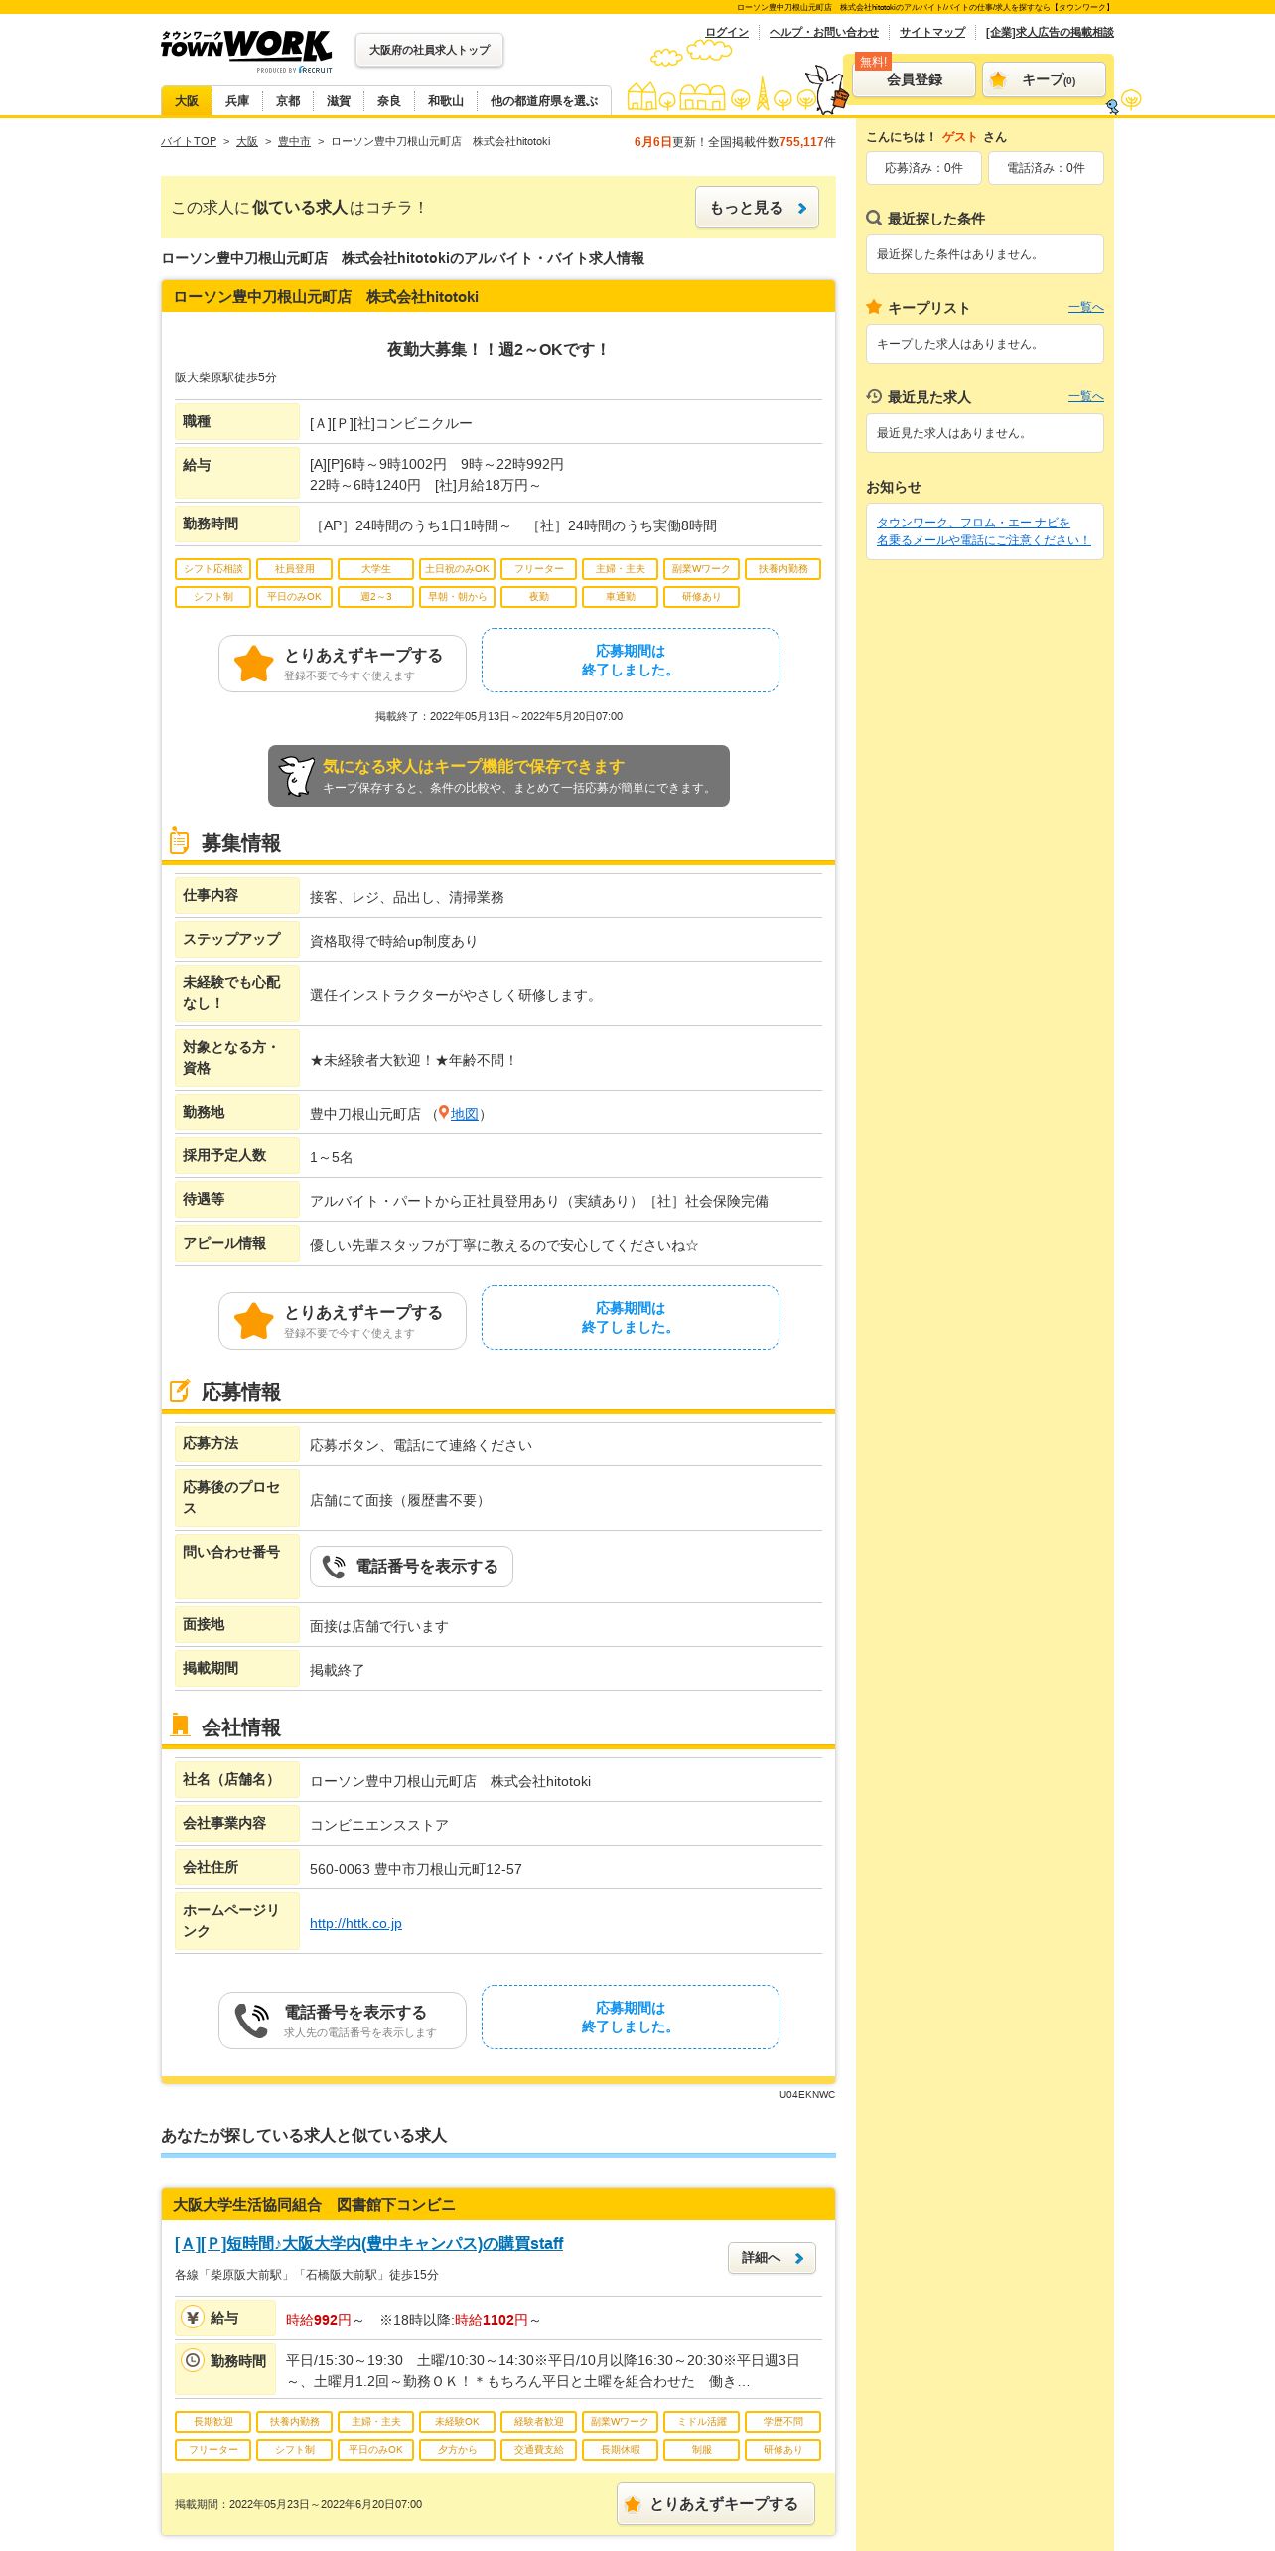Click the TOWNWORK logo
This screenshot has height=2551, width=1275.
coord(246,50)
